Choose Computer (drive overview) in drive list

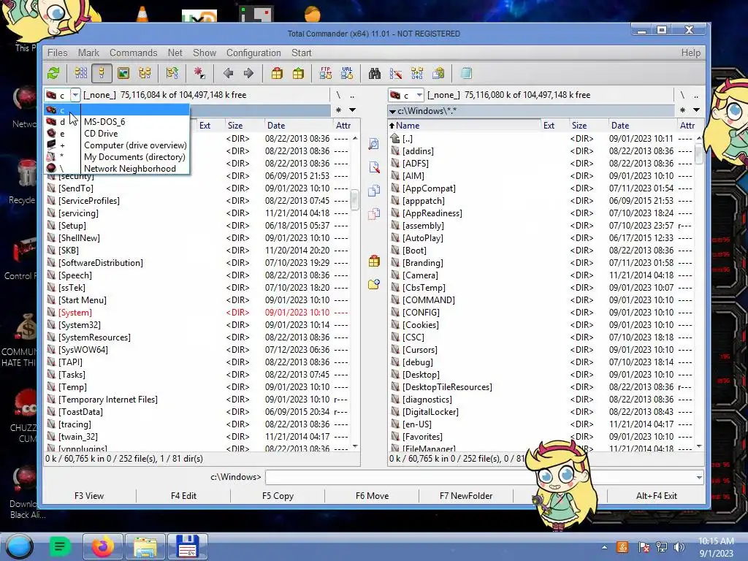[x=117, y=145]
